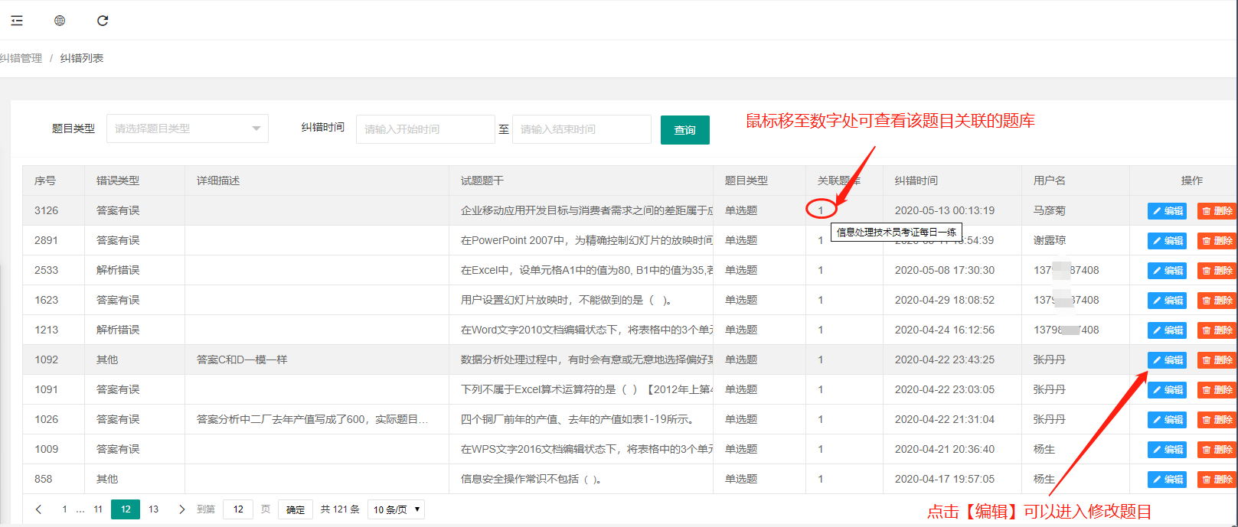Edit row 3126 entry
Image resolution: width=1238 pixels, height=527 pixels.
point(1167,211)
